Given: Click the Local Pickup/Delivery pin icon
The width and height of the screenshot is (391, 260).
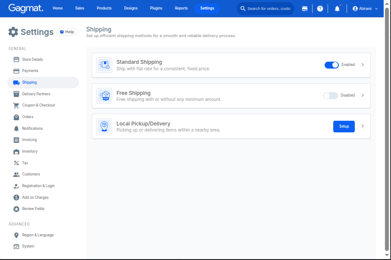Looking at the screenshot, I should [104, 126].
